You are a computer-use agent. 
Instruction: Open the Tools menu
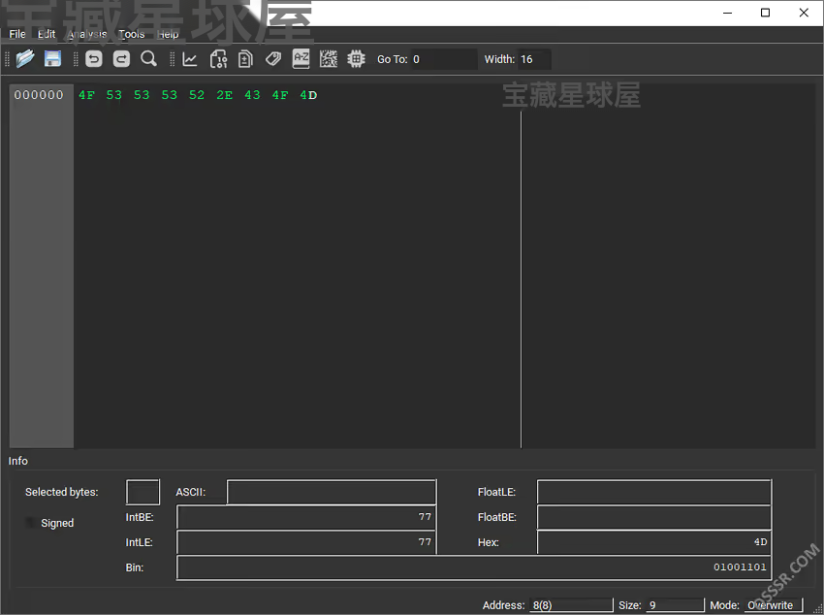pos(132,34)
